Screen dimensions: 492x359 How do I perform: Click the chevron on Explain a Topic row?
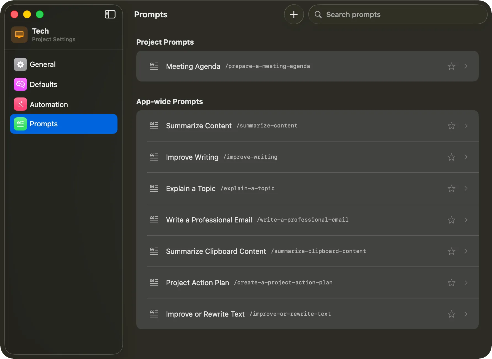[466, 188]
